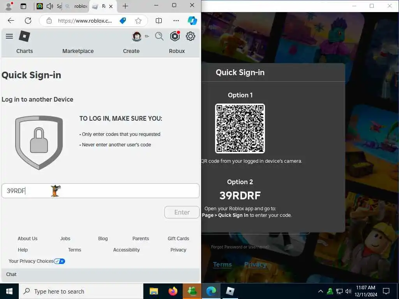Open Firefox from the taskbar
This screenshot has height=299, width=399.
(173, 291)
